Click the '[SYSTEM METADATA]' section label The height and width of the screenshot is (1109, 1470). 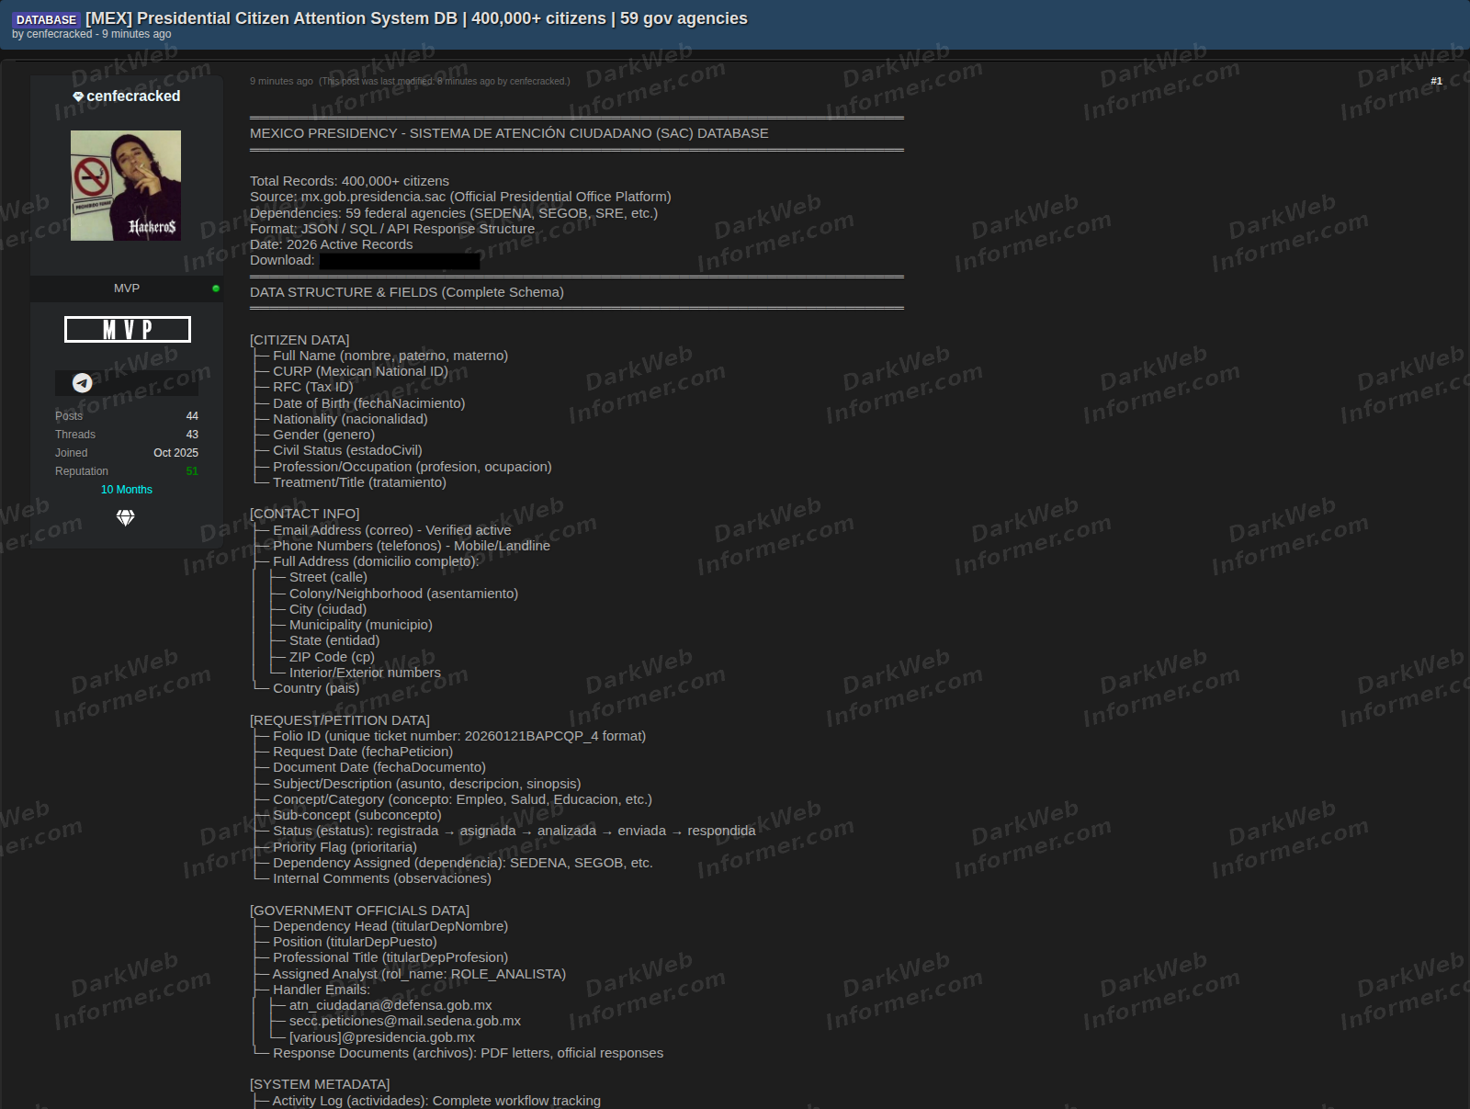pos(320,1084)
